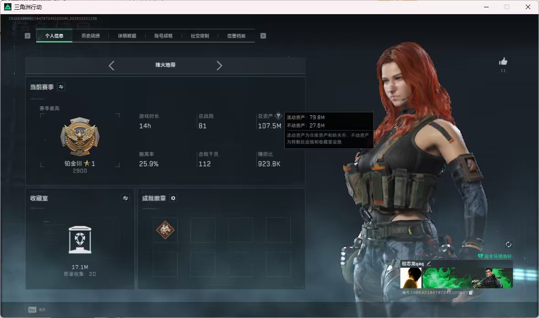
Task: Click the 烽火地带 mode selector label
Action: click(x=165, y=65)
